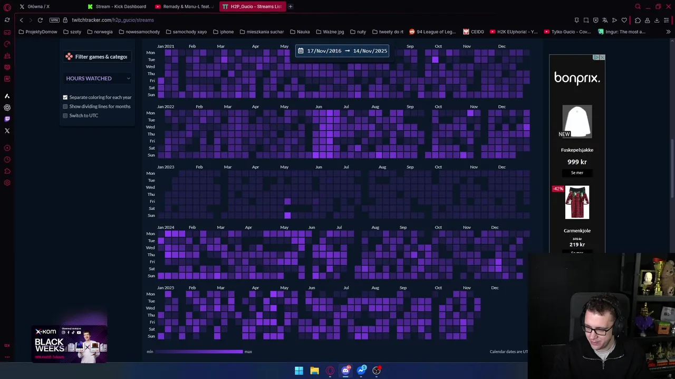Open the CEIDG bookmark

tap(474, 32)
